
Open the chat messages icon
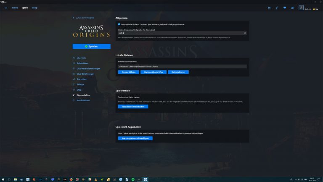(284, 8)
